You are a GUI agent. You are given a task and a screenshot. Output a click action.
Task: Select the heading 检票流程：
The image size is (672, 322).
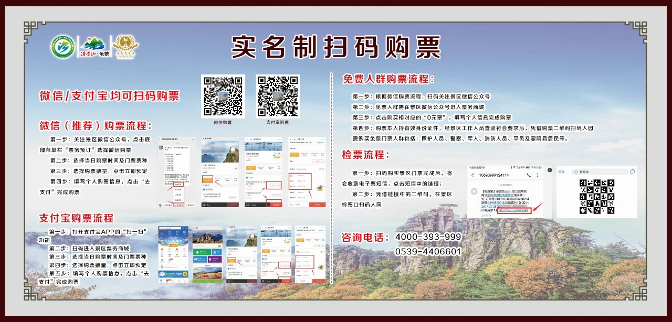point(366,155)
